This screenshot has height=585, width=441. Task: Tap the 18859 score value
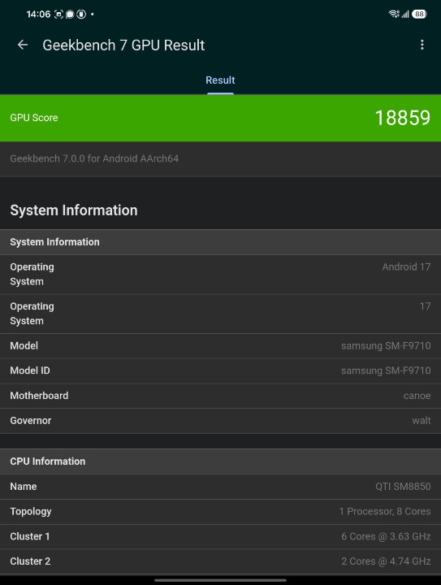pos(403,118)
